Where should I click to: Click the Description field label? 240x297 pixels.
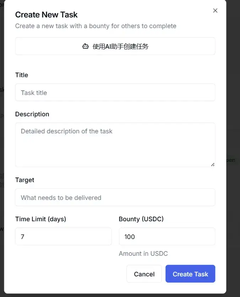pos(32,114)
